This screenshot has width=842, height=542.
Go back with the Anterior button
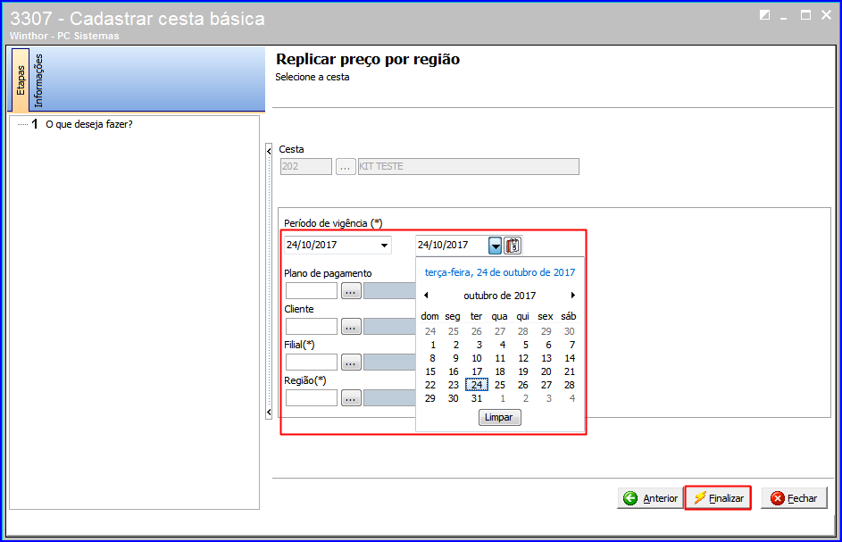[x=650, y=498]
